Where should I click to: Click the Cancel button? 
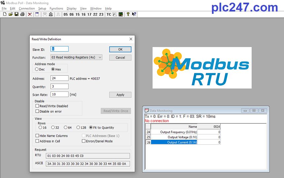(x=120, y=58)
